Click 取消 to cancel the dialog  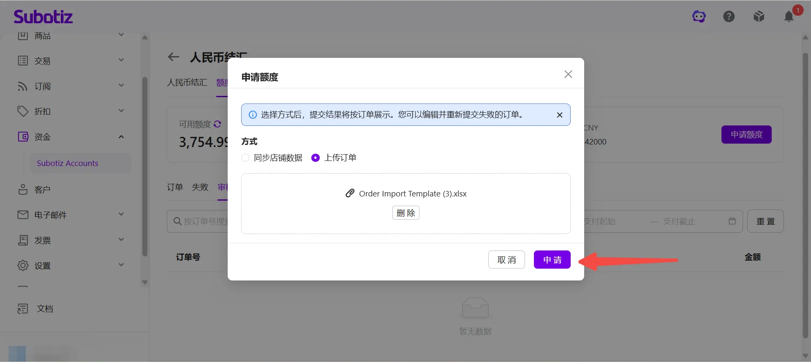506,260
